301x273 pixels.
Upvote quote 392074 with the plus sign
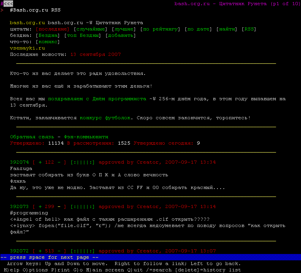pos(40,162)
